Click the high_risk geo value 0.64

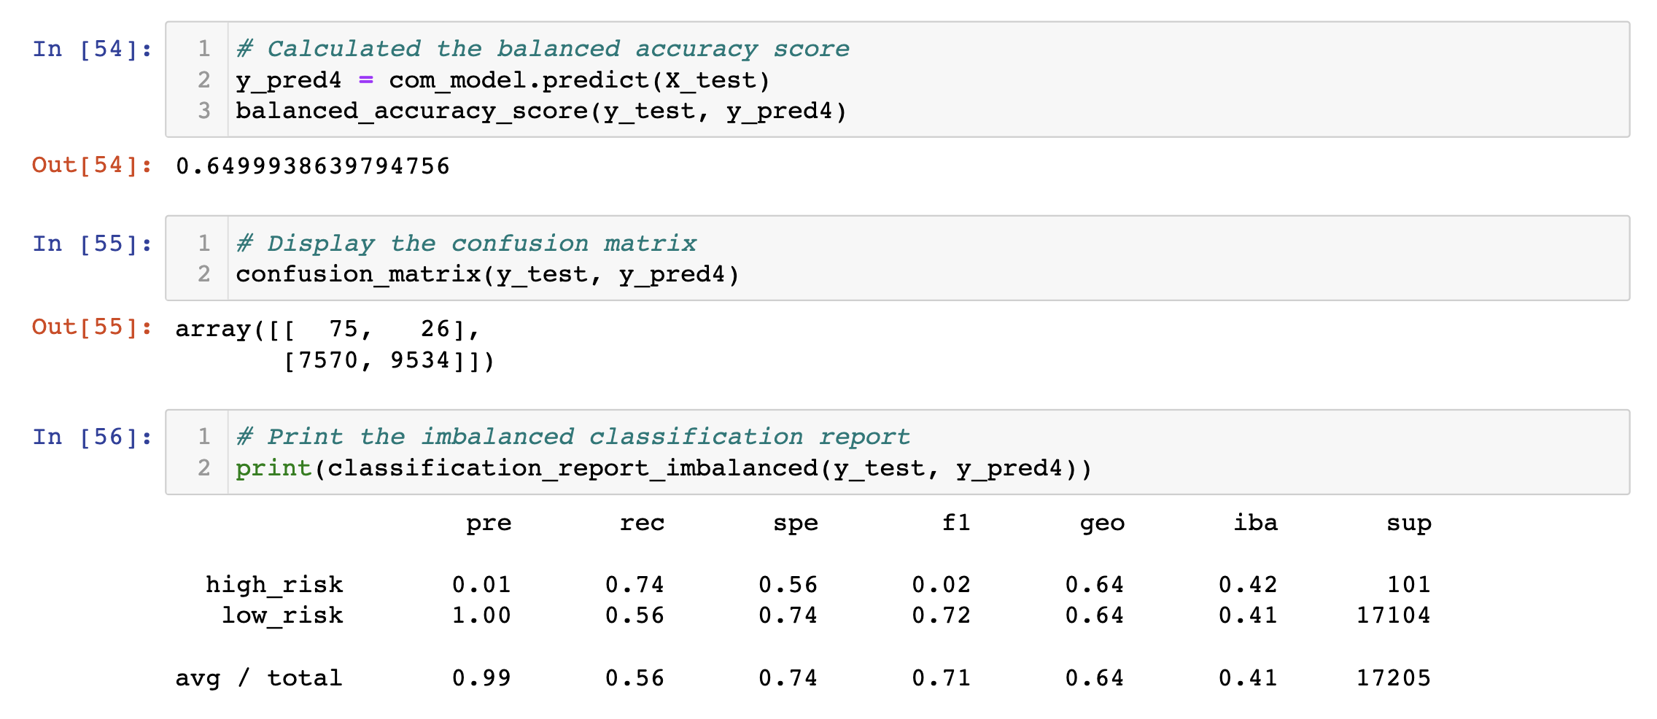pos(1095,585)
